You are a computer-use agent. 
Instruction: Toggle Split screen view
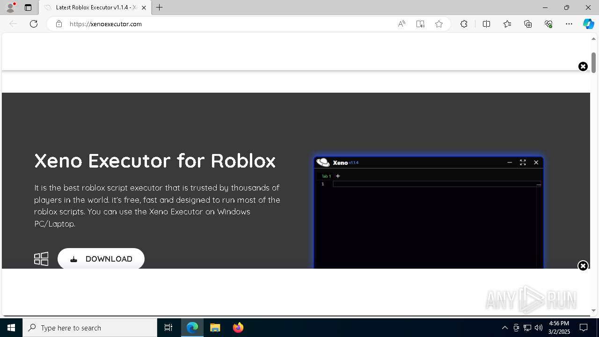point(486,24)
